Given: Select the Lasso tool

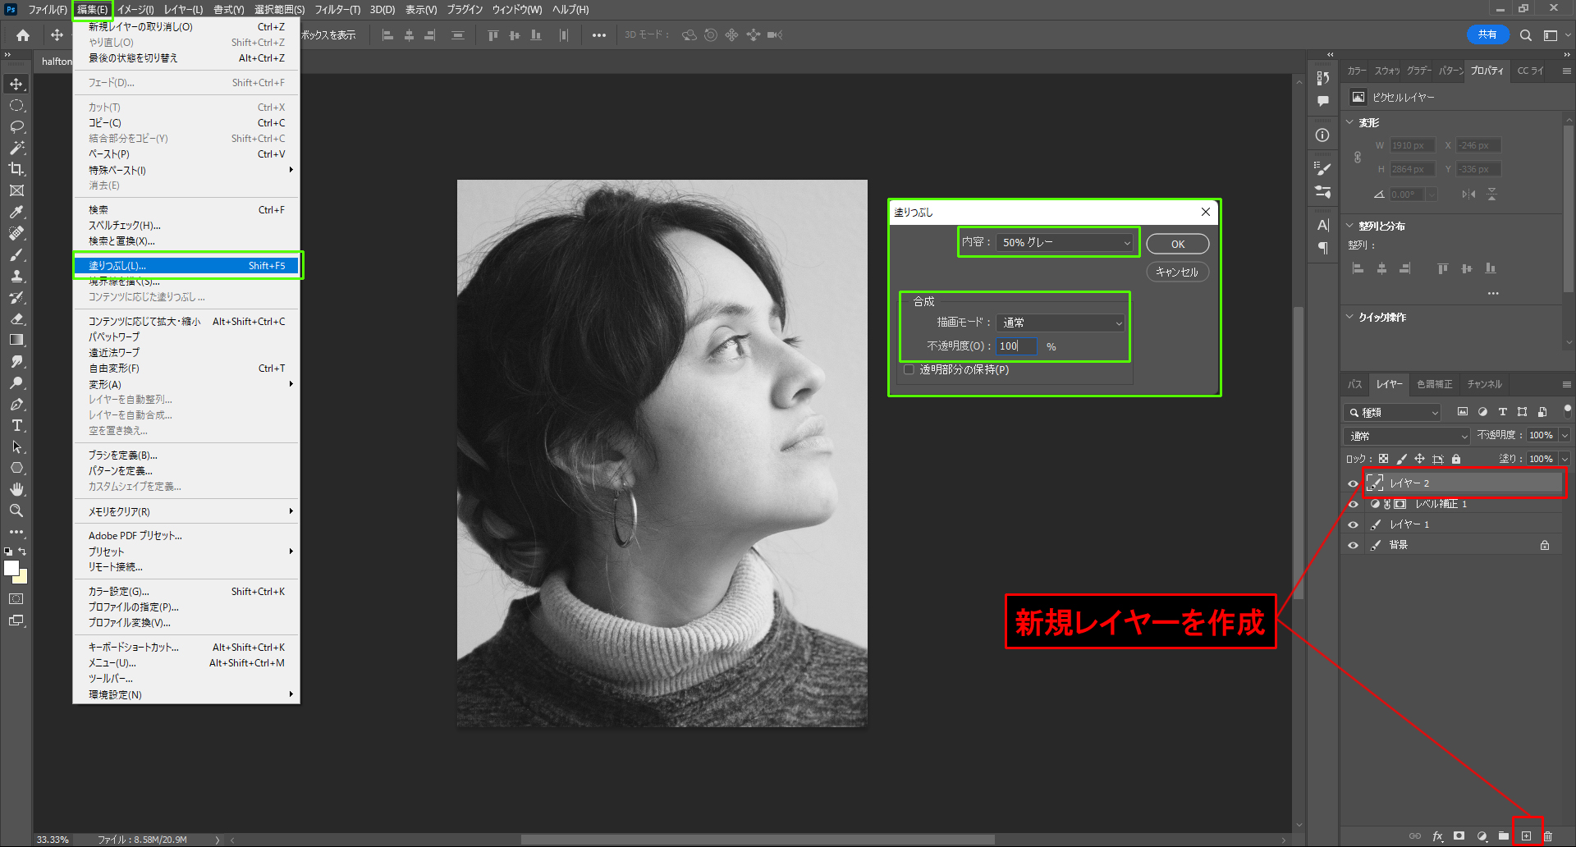Looking at the screenshot, I should [16, 127].
